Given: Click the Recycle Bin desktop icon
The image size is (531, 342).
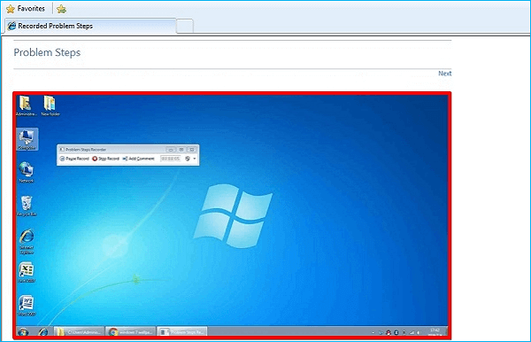Looking at the screenshot, I should click(x=27, y=206).
